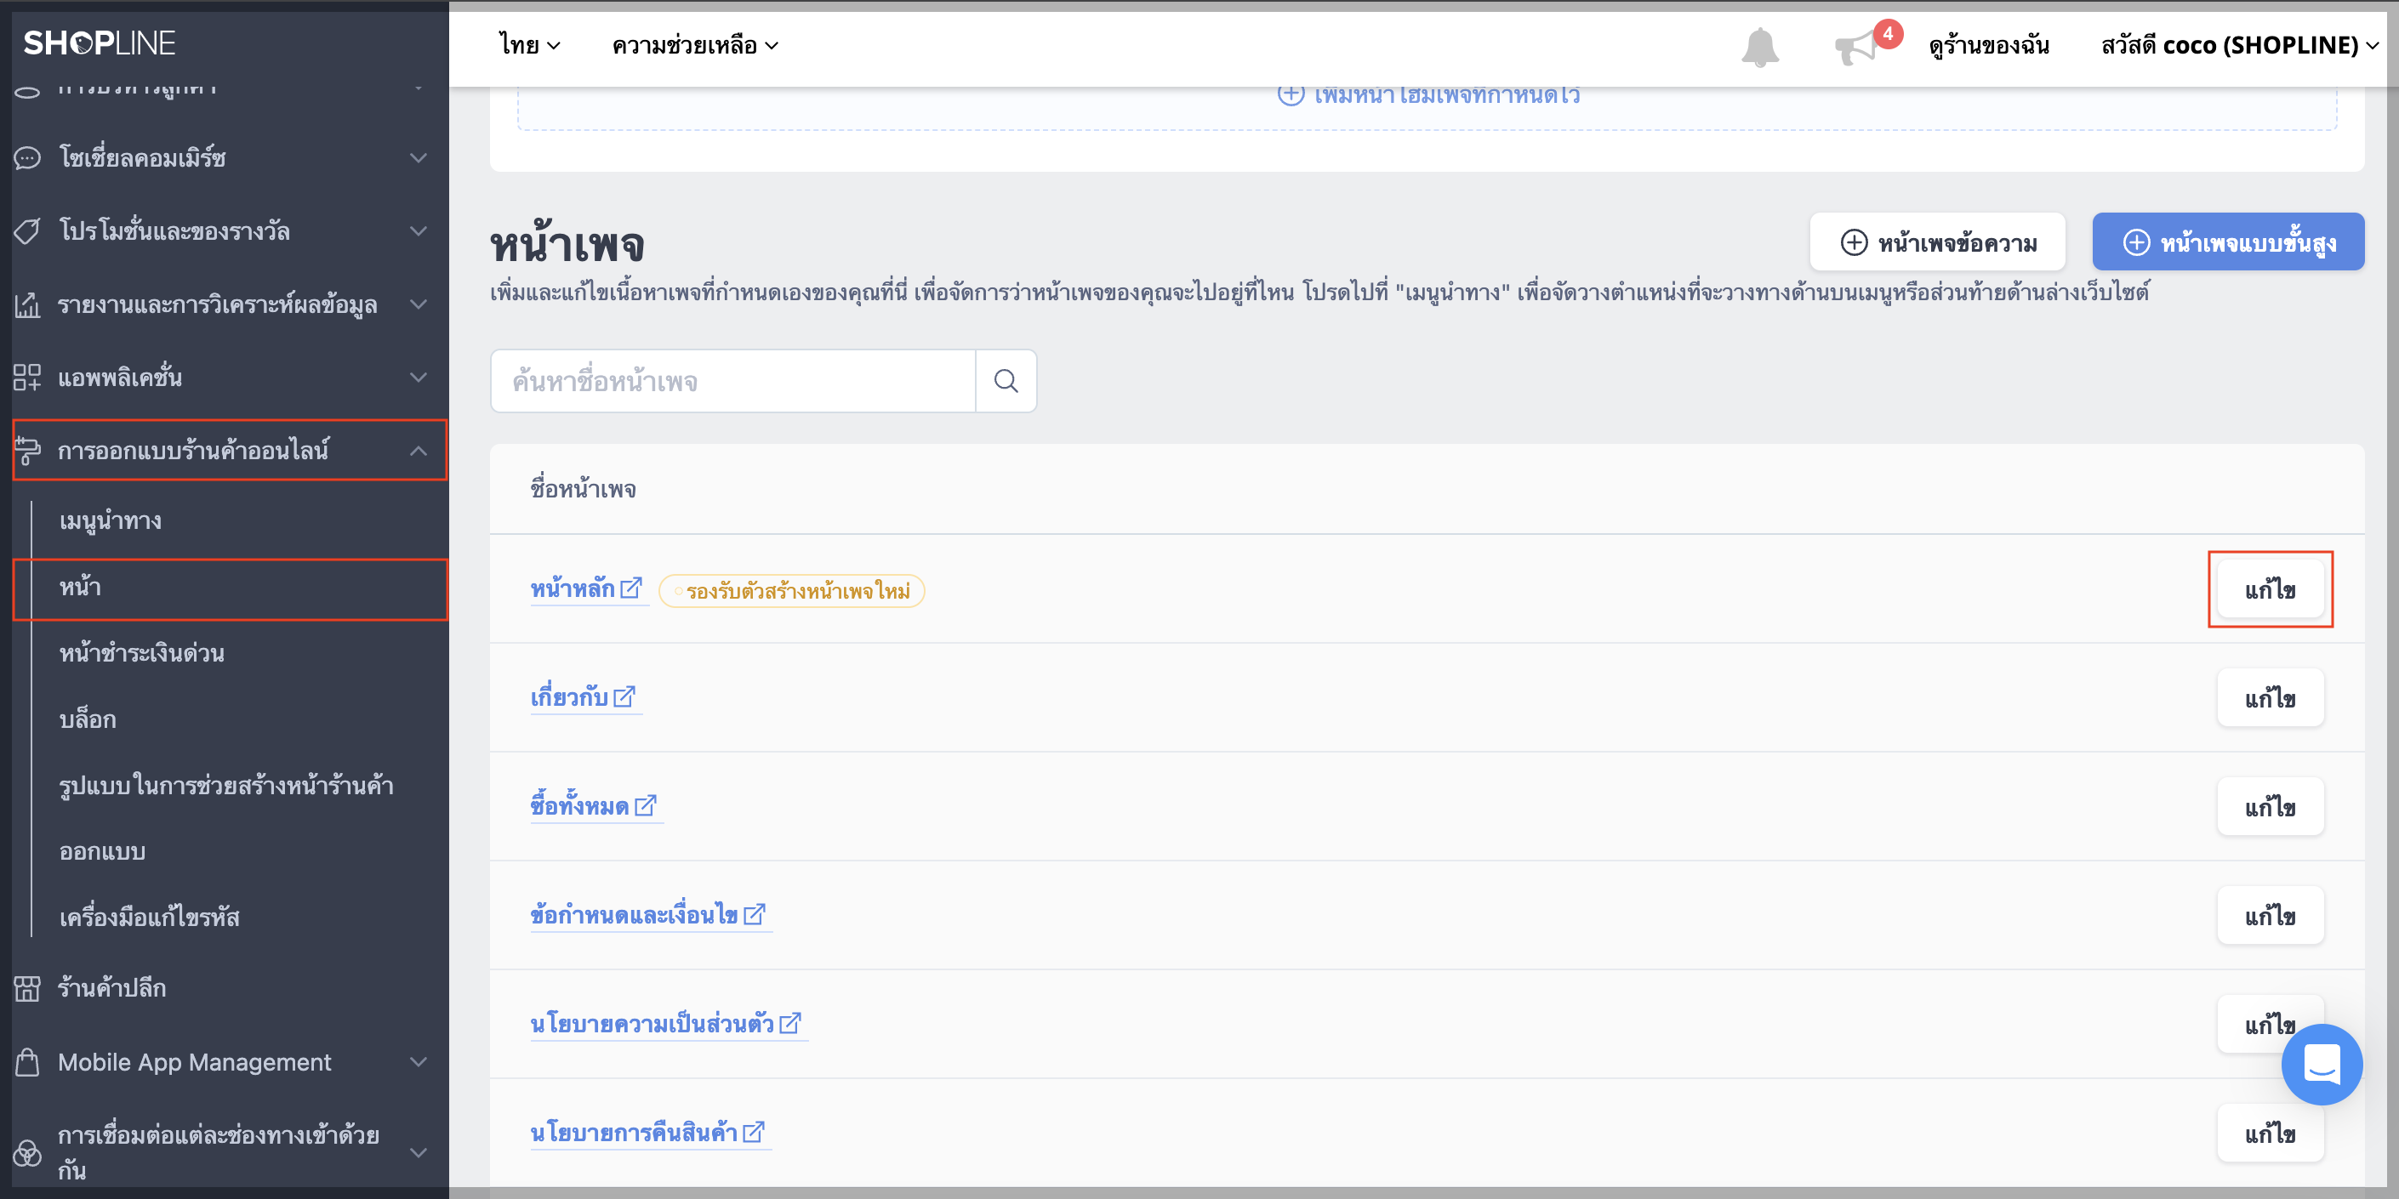Screen dimensions: 2399x1199
Task: Open external link icon next to นโยบายความเป็นส่วนตัว
Action: [x=790, y=1023]
